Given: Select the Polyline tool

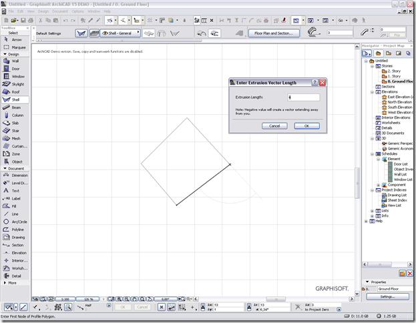Looking at the screenshot, I should coord(15,230).
